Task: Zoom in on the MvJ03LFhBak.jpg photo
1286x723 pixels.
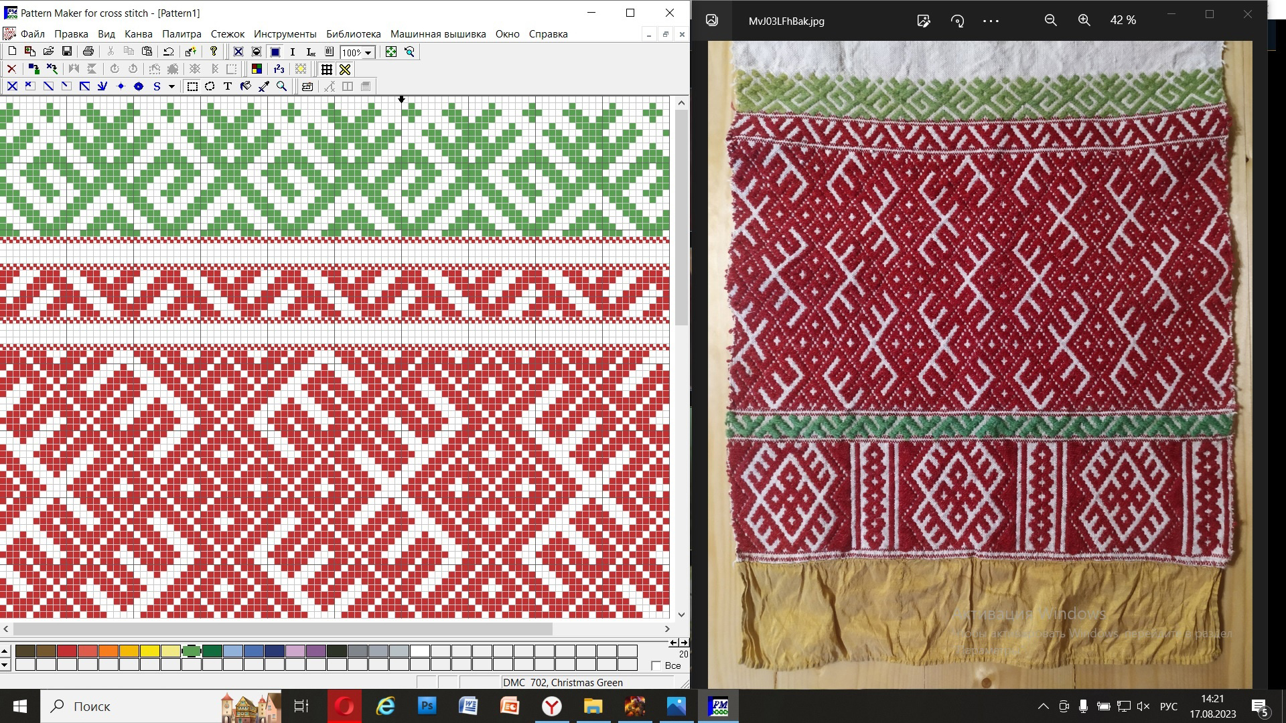Action: click(1084, 21)
